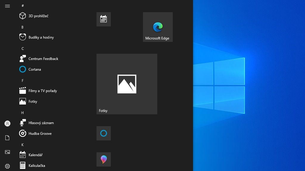Open Filmy a TV pořady
Screen dimensions: 305x171
click(x=43, y=91)
